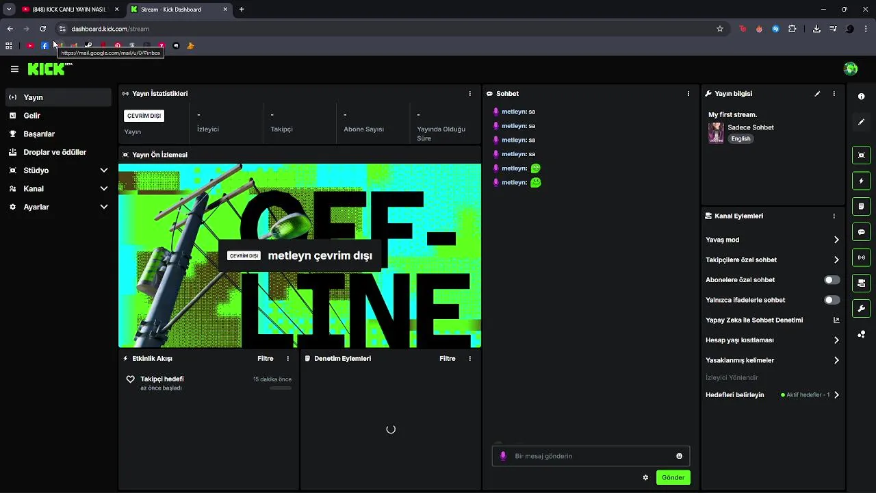Click the three-dots cluster icon at rail bottom
This screenshot has width=876, height=493.
click(x=861, y=334)
